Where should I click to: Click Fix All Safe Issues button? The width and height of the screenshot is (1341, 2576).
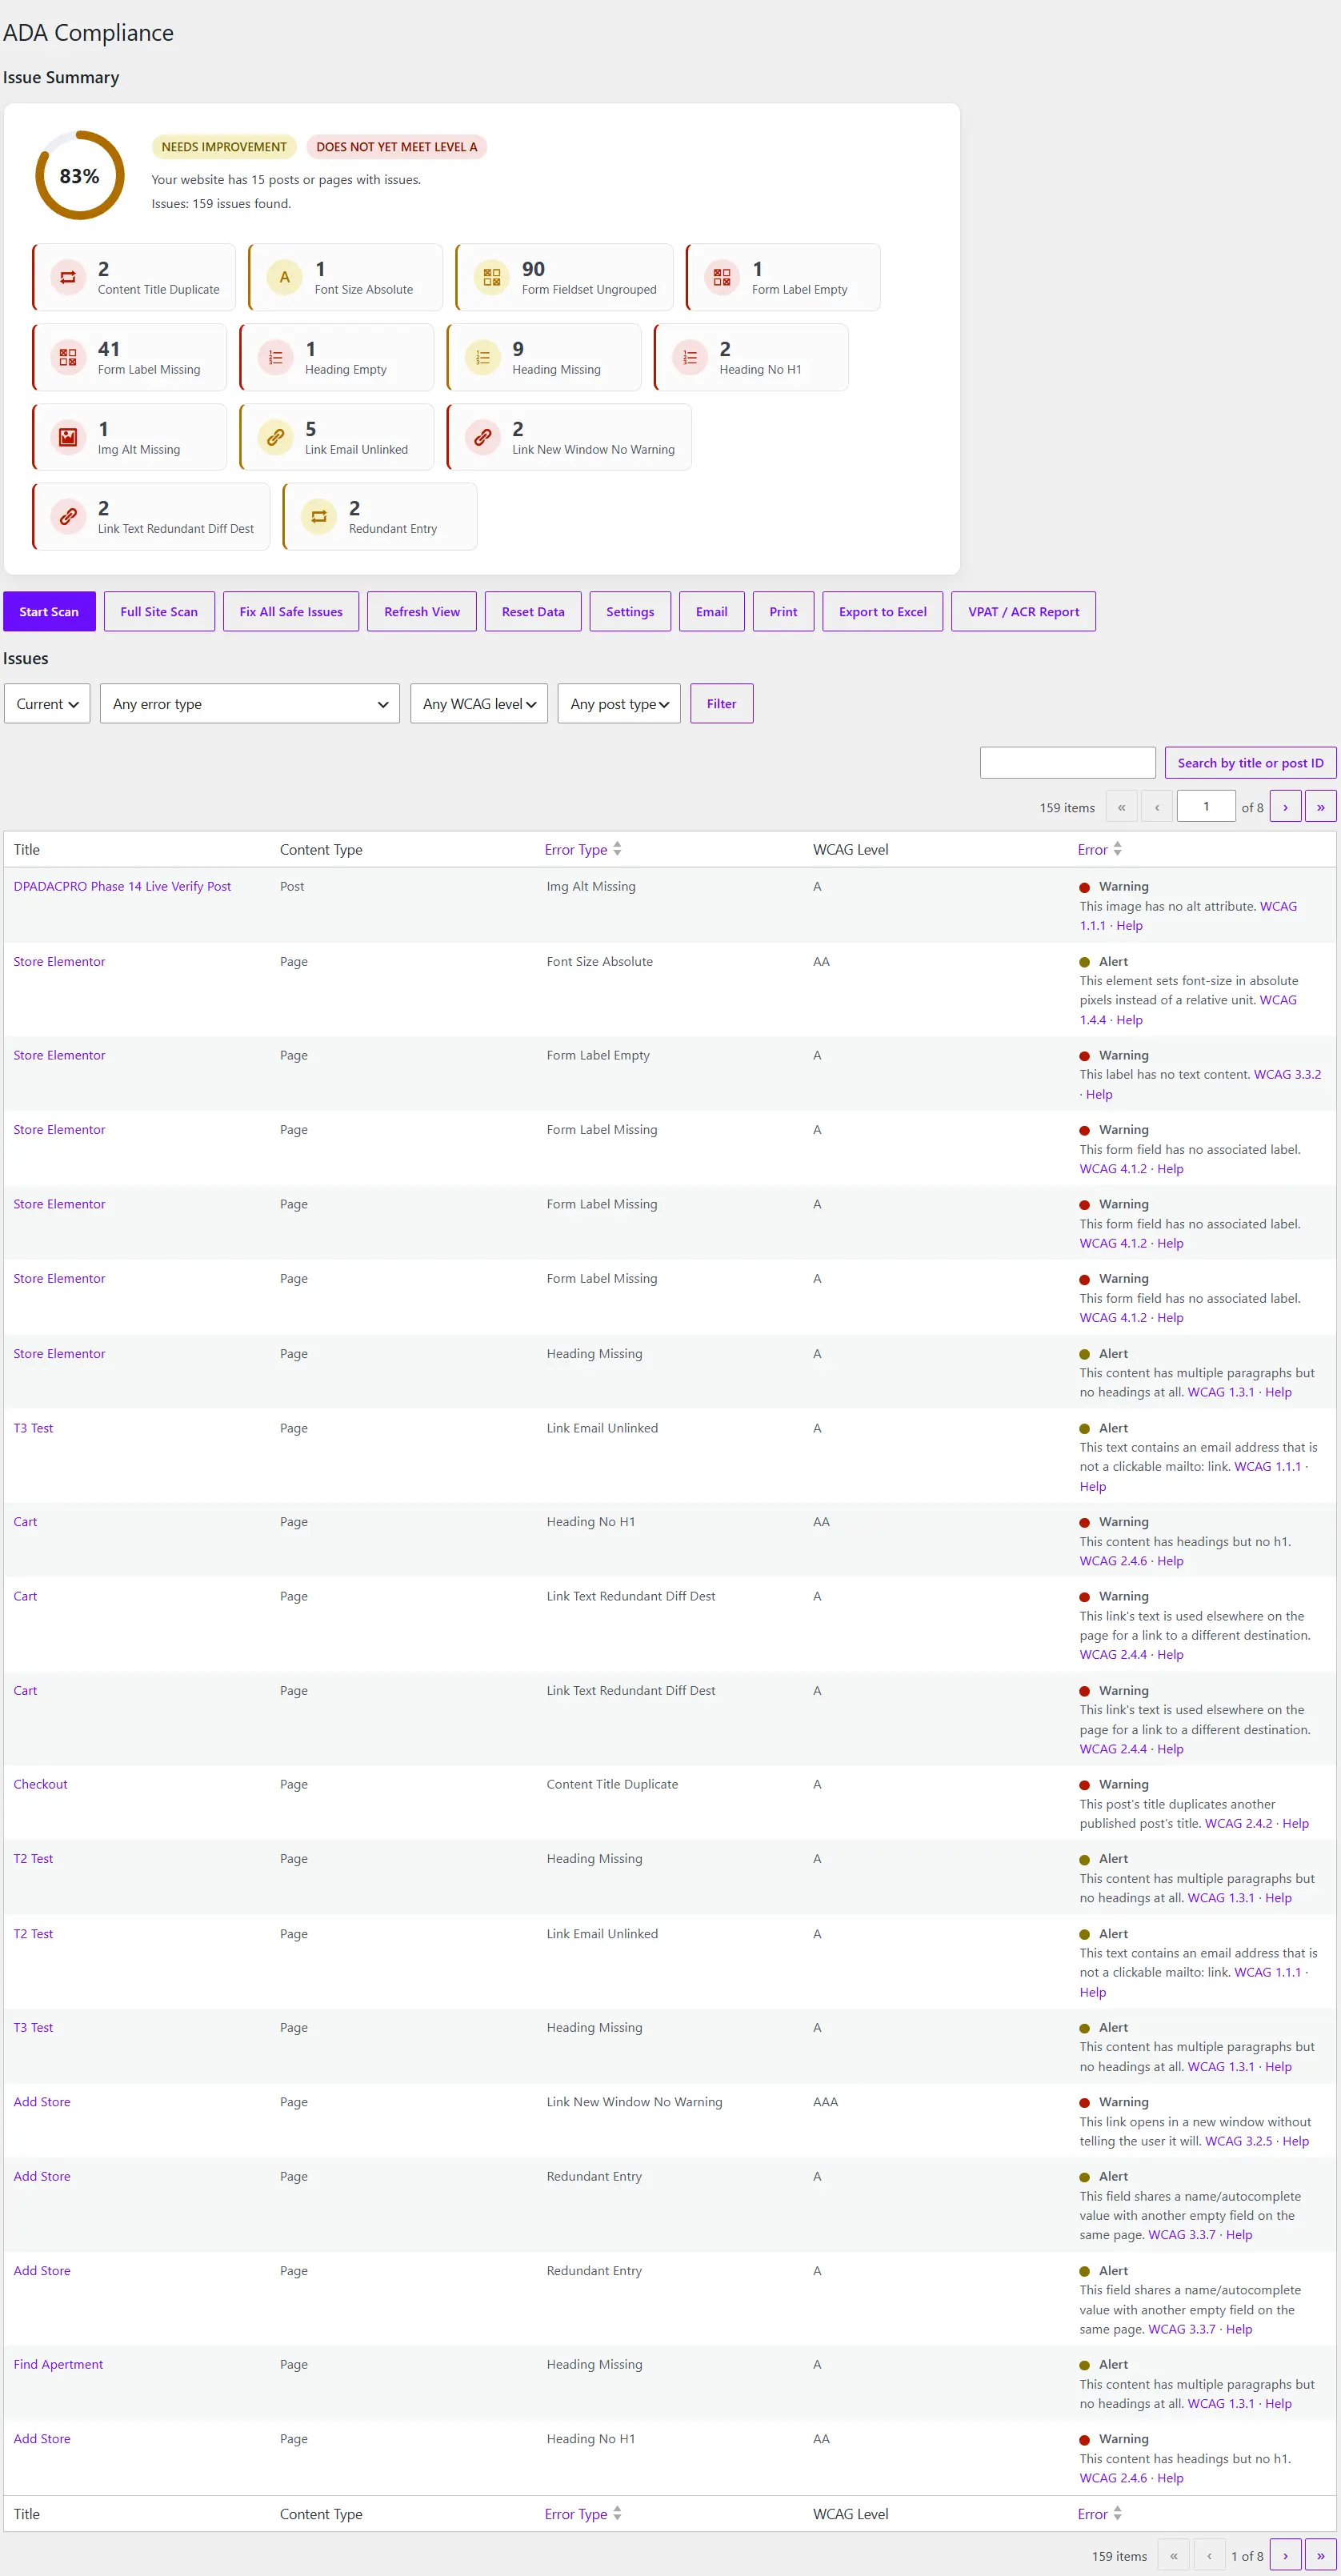(x=291, y=612)
